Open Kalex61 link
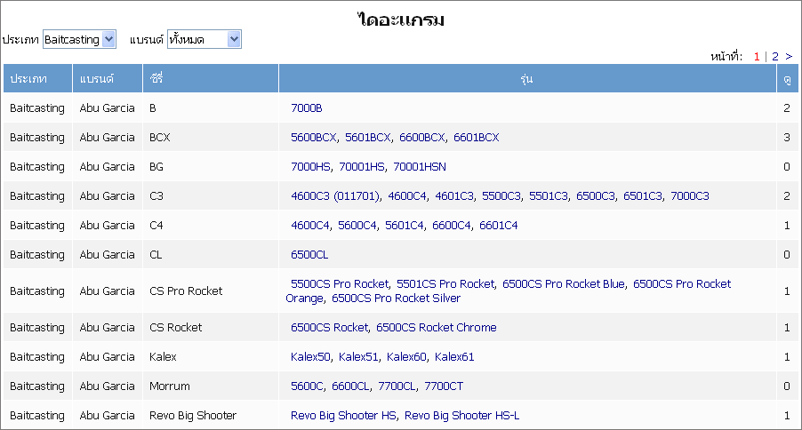Image resolution: width=802 pixels, height=430 pixels. pyautogui.click(x=454, y=356)
